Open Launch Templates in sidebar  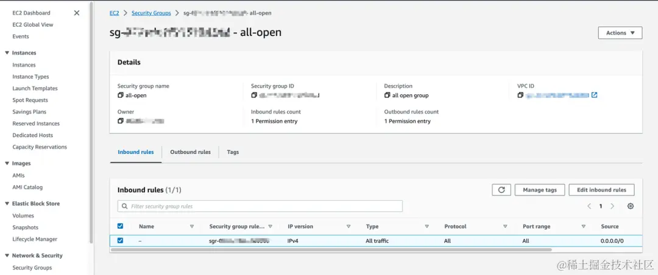[35, 88]
